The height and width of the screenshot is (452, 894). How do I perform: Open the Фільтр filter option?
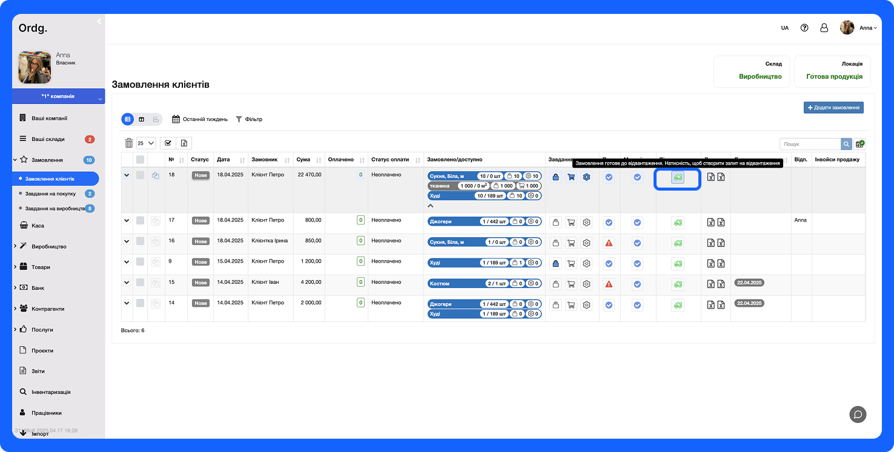tap(249, 119)
